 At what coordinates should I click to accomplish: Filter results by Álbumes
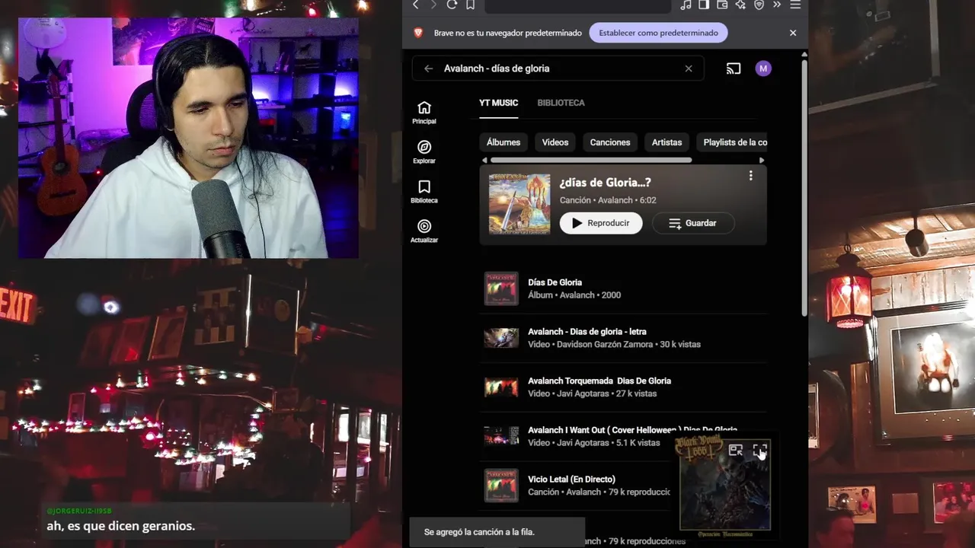coord(503,142)
